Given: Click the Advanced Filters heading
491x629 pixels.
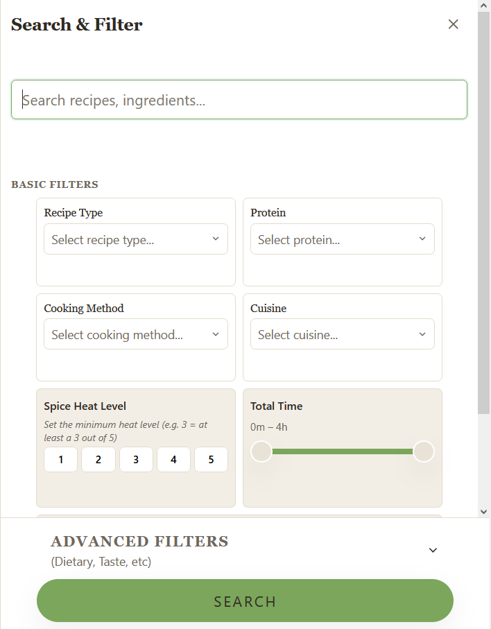Looking at the screenshot, I should (139, 541).
